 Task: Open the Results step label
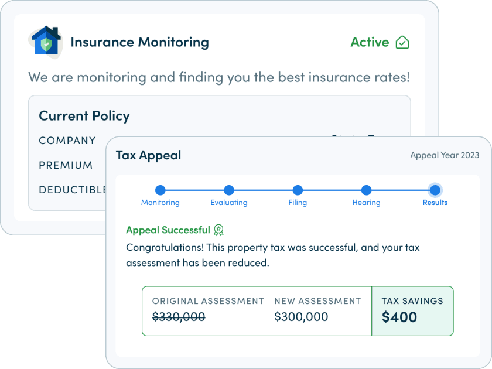click(435, 203)
